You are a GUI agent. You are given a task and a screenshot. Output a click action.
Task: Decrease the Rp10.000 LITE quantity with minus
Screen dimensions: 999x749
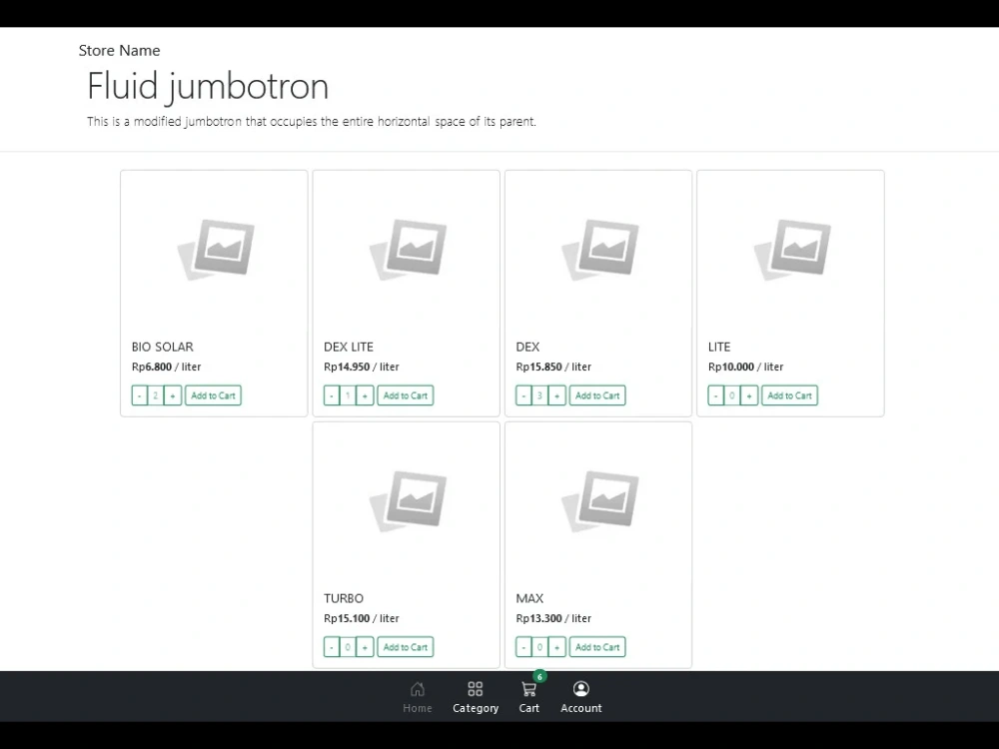(x=716, y=395)
